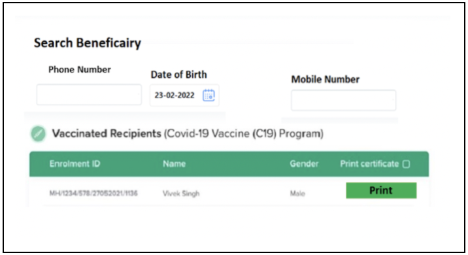Click the date value 23-02-2022 in the field
The image size is (468, 255).
(x=175, y=95)
